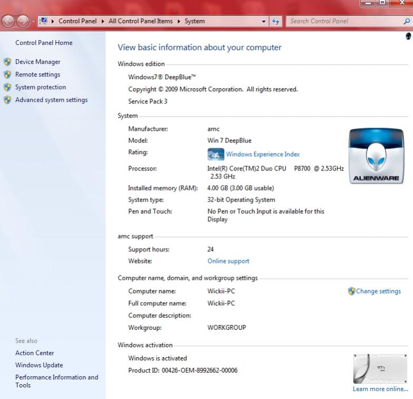This screenshot has height=399, width=413.
Task: Click the Wickii-PC computer name value
Action: (221, 291)
